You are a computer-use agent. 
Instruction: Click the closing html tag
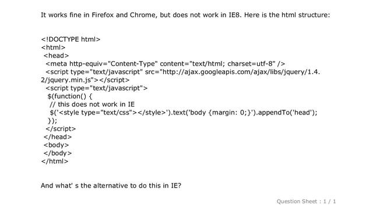click(x=54, y=161)
